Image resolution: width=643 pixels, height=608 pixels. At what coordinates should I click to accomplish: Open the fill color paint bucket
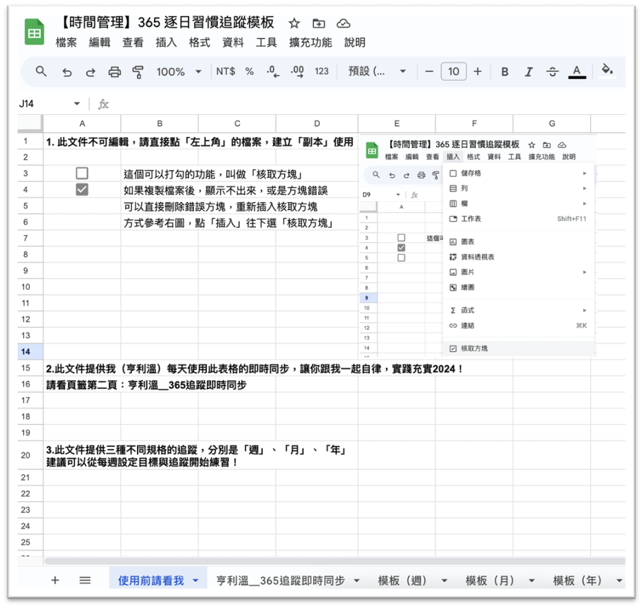(607, 70)
